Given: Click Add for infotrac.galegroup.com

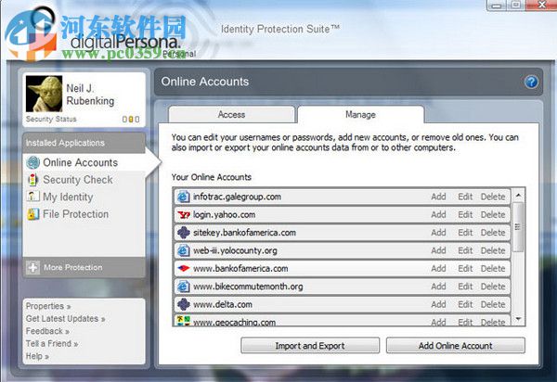Looking at the screenshot, I should 438,197.
